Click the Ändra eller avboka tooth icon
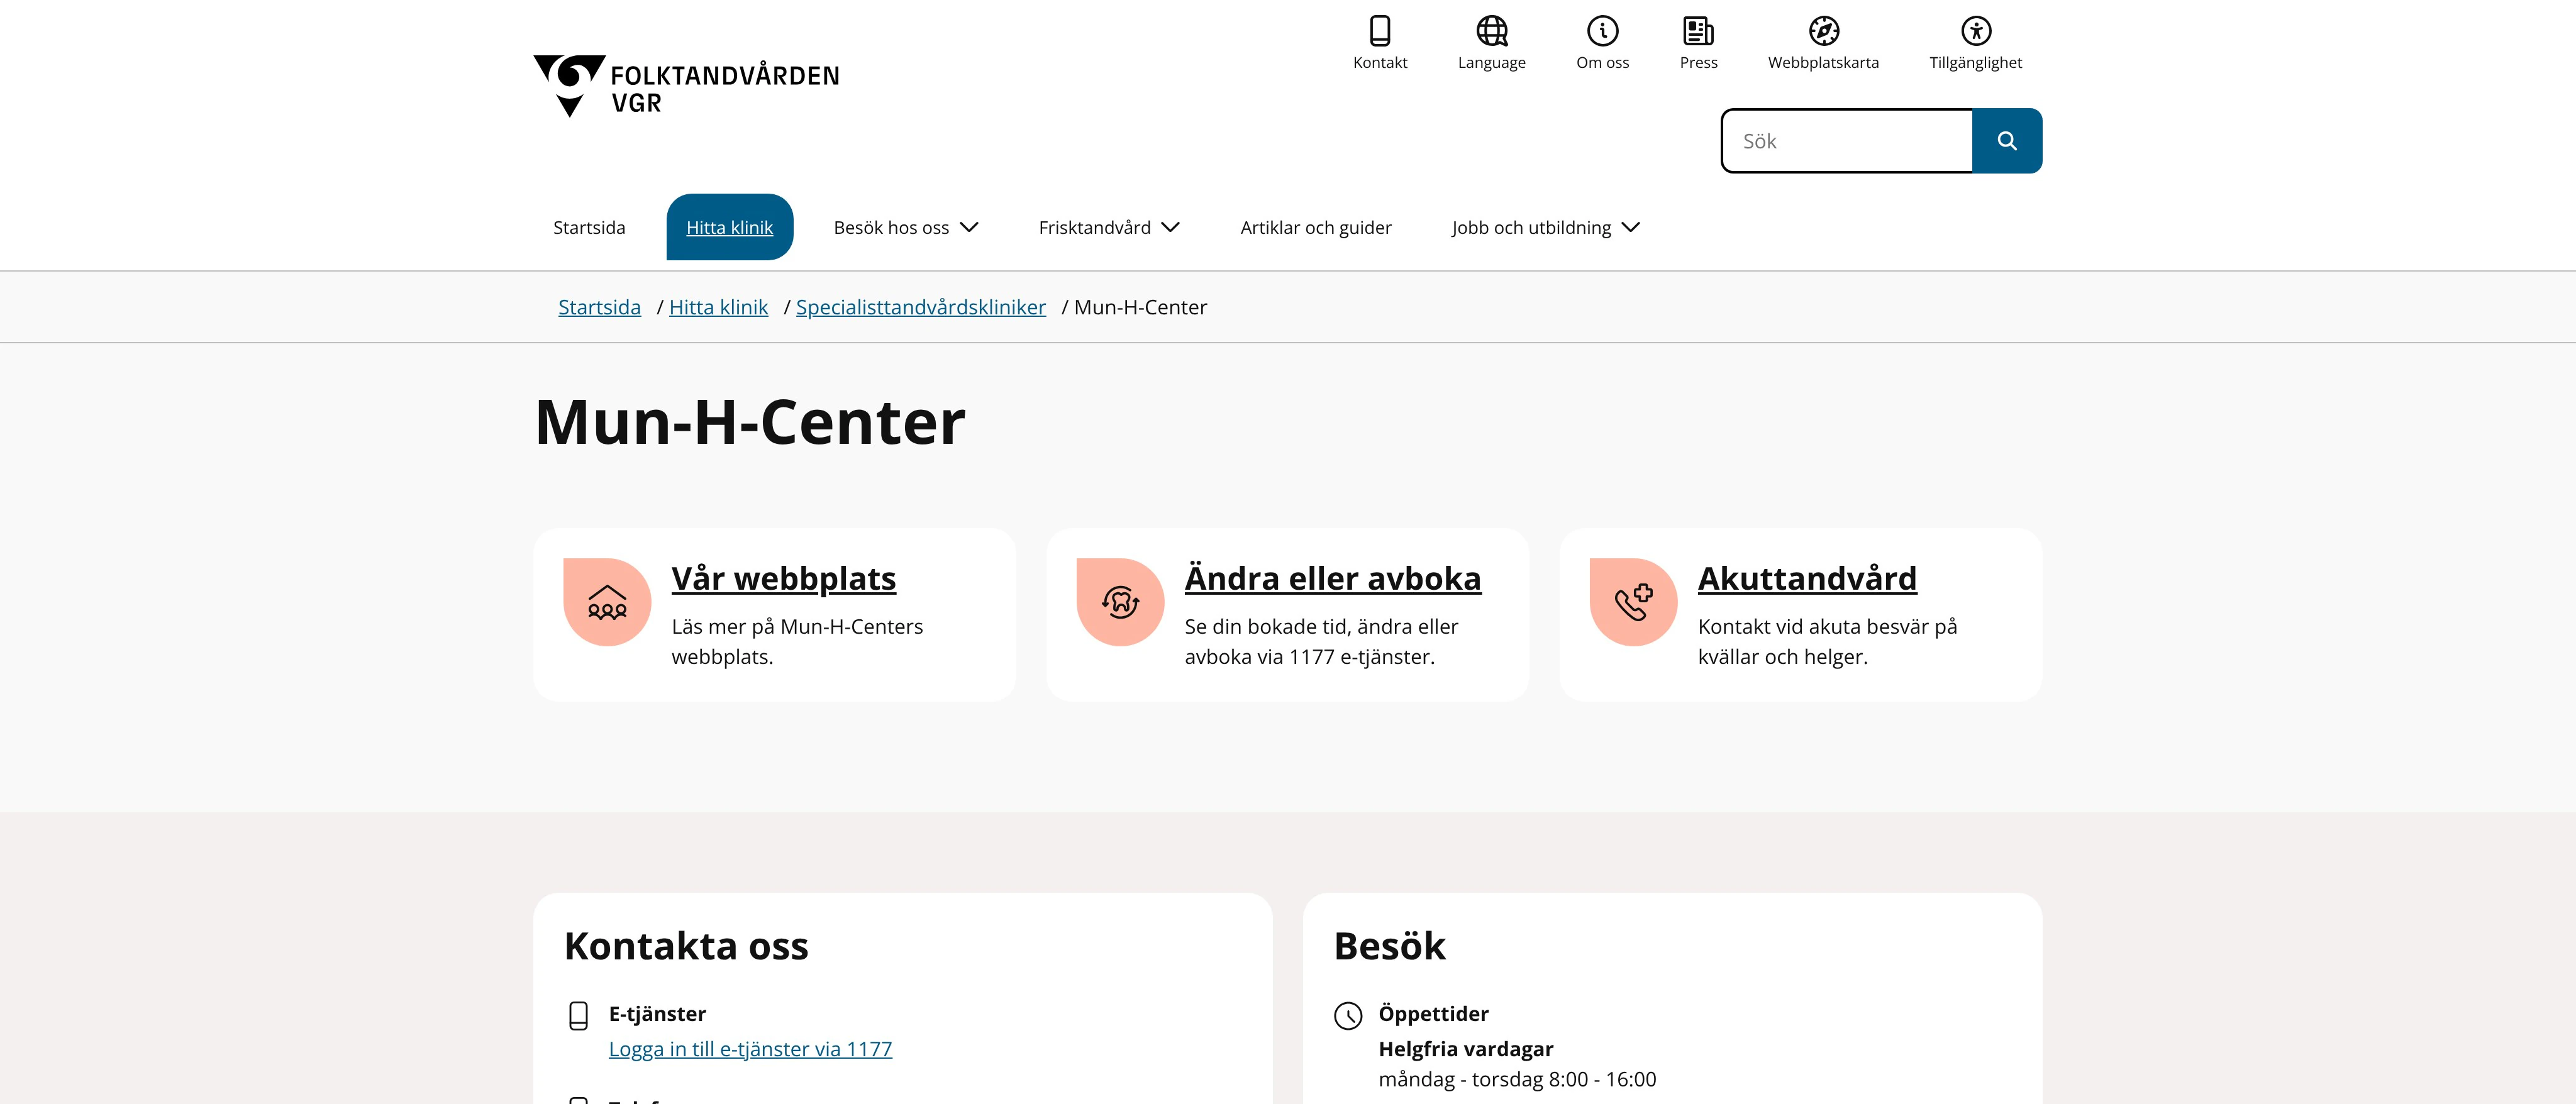This screenshot has height=1104, width=2576. pos(1120,602)
